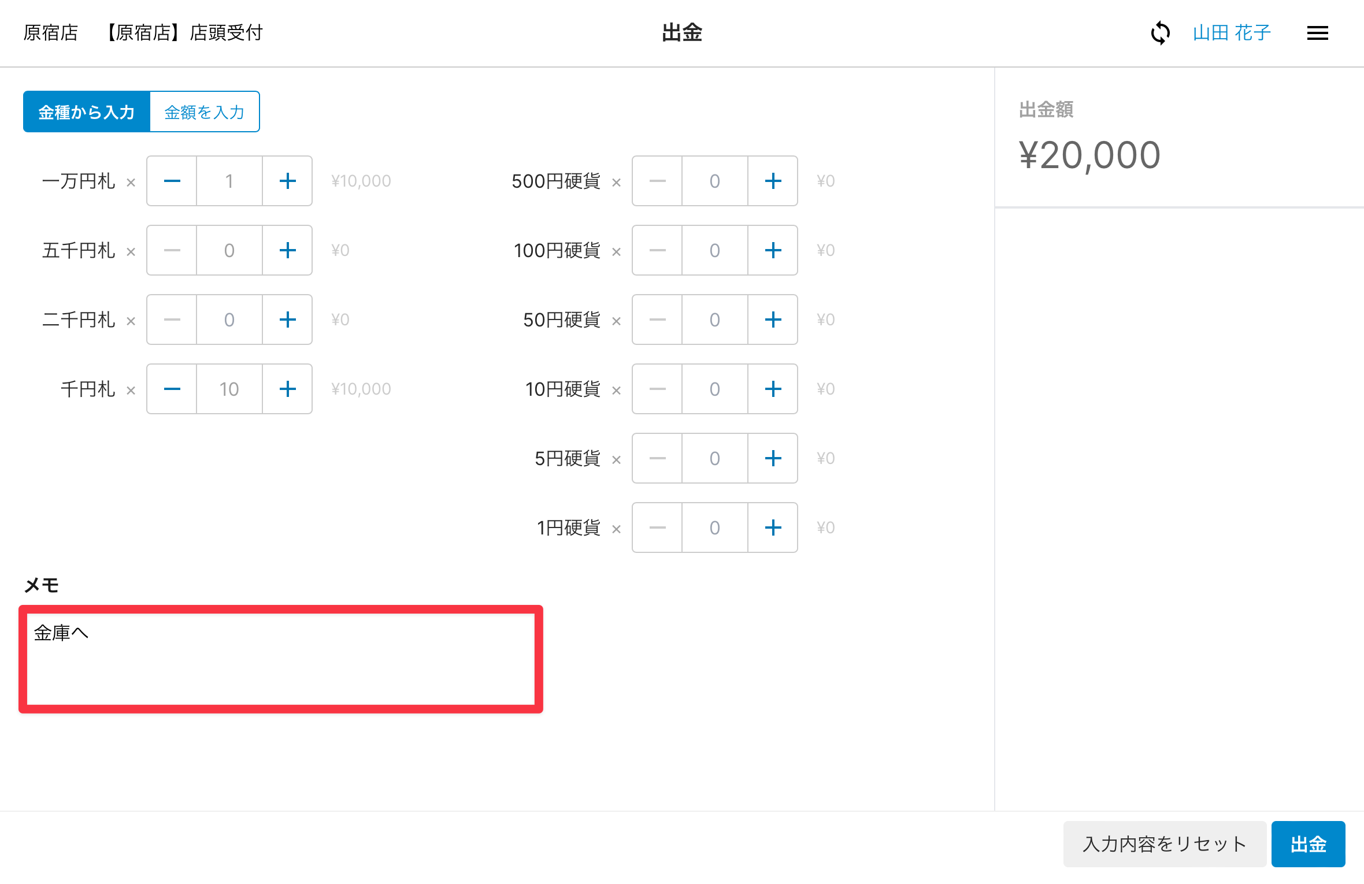
Task: Click the メモ text area
Action: (x=281, y=659)
